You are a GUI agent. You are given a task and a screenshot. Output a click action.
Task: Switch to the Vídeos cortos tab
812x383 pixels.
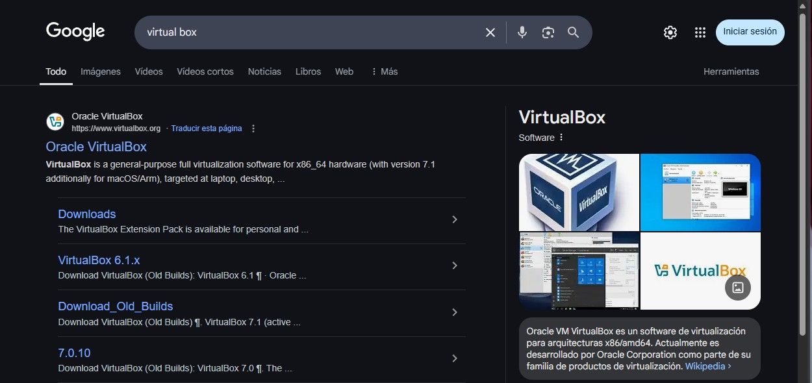(205, 71)
